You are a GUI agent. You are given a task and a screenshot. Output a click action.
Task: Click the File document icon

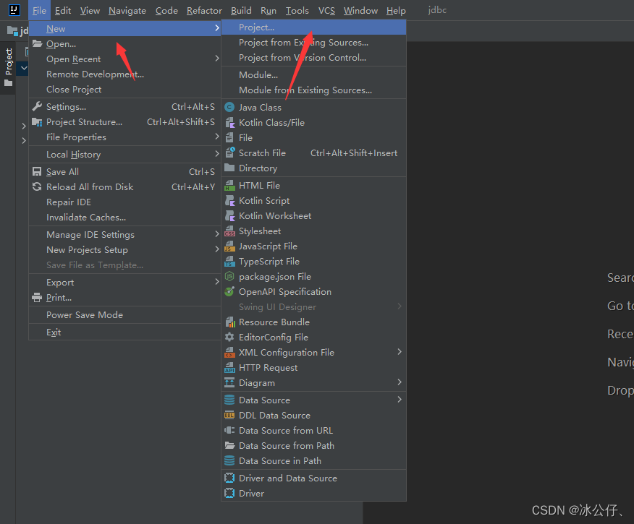tap(229, 137)
